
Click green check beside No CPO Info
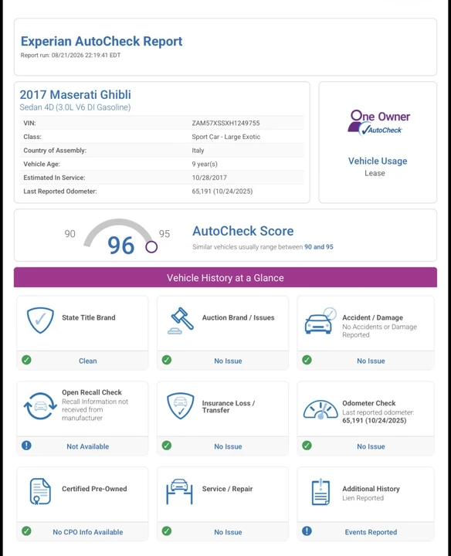pyautogui.click(x=26, y=531)
